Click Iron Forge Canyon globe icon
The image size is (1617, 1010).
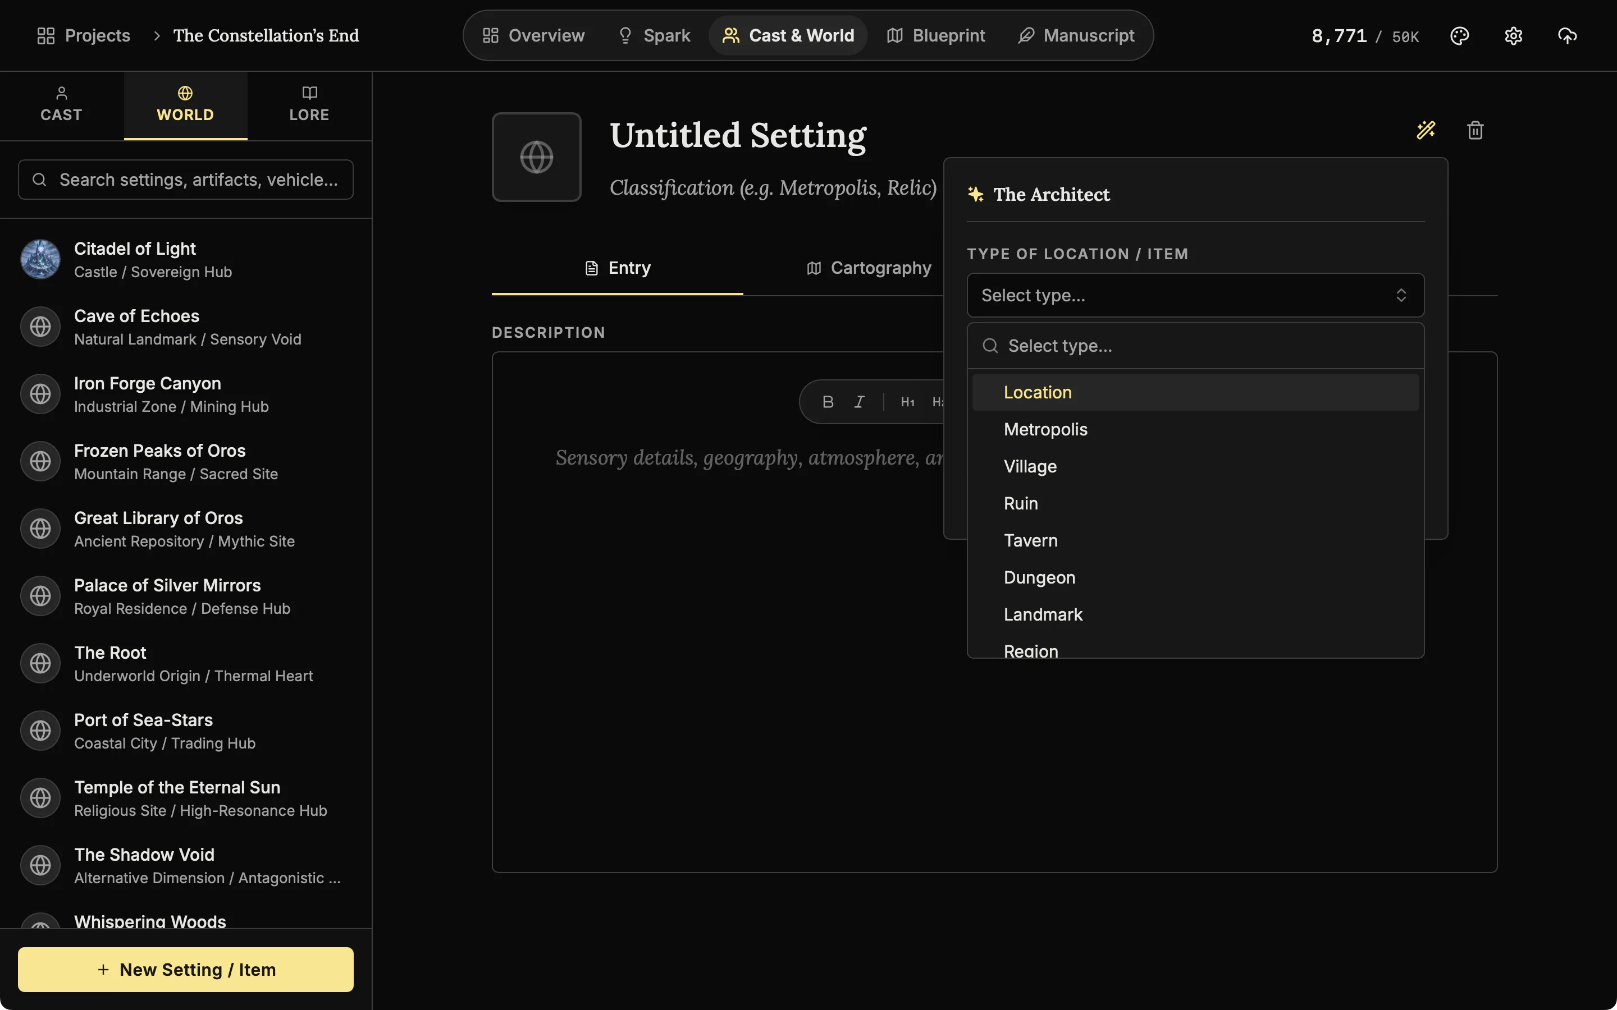click(40, 394)
